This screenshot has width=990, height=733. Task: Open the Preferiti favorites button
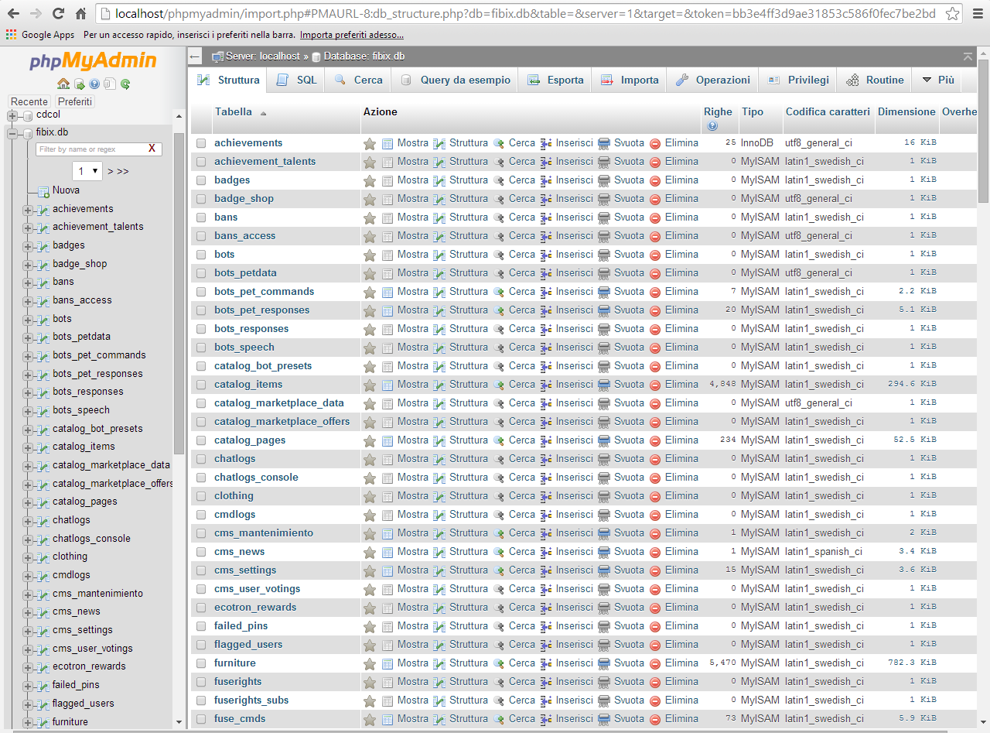pyautogui.click(x=75, y=101)
